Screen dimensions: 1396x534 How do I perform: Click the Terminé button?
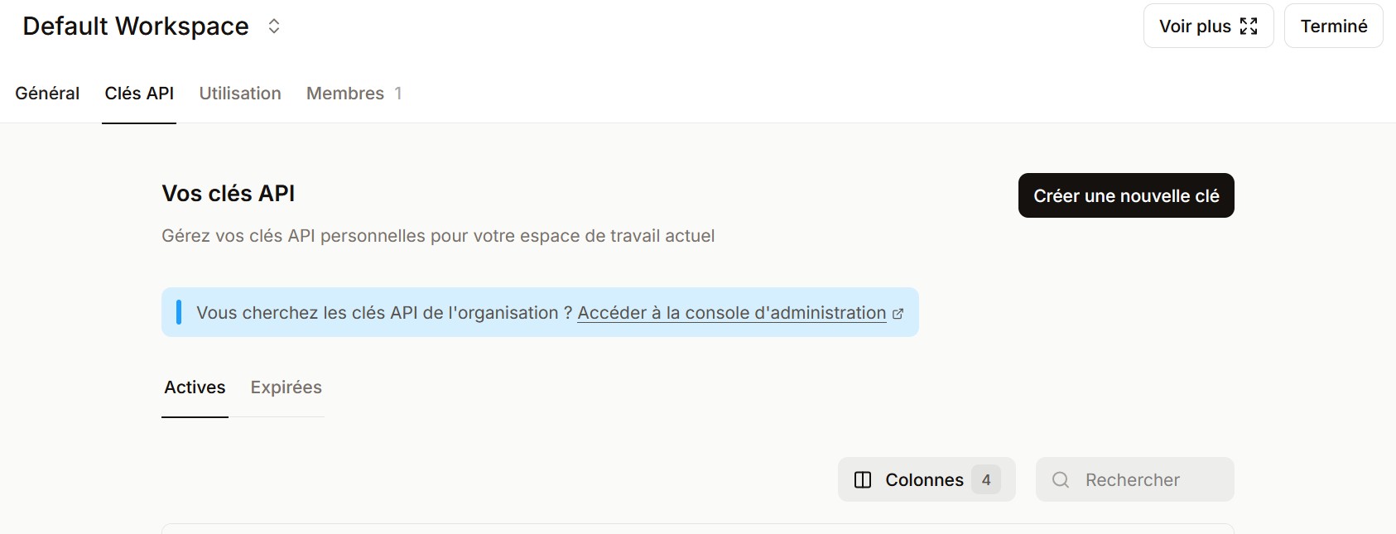pos(1333,26)
